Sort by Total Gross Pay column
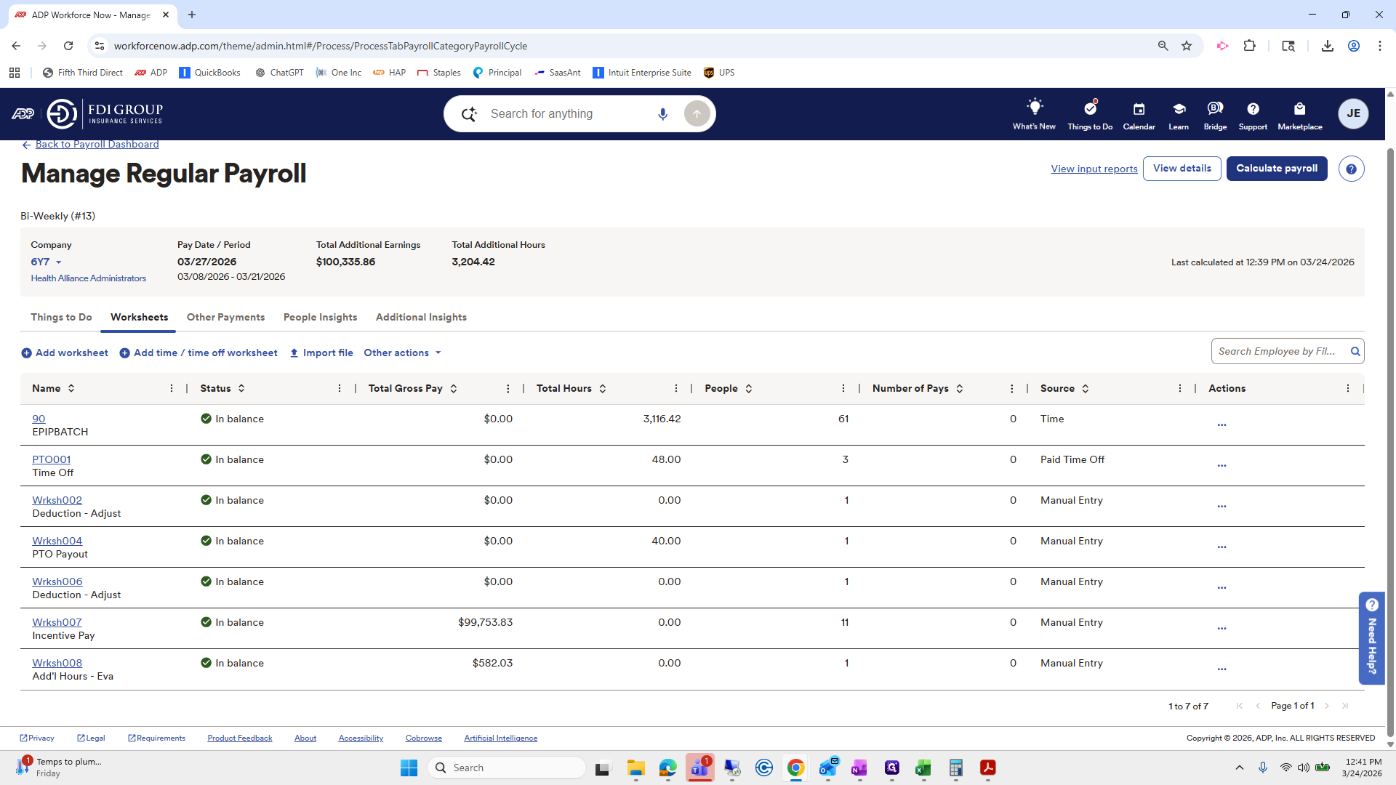This screenshot has height=785, width=1396. coord(453,389)
